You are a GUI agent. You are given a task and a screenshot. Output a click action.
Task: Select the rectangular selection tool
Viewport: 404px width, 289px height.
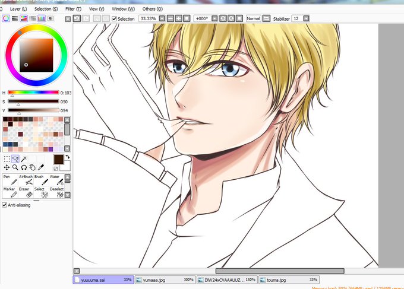pyautogui.click(x=7, y=159)
